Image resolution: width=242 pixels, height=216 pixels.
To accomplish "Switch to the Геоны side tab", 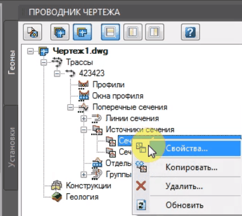I will [11, 62].
